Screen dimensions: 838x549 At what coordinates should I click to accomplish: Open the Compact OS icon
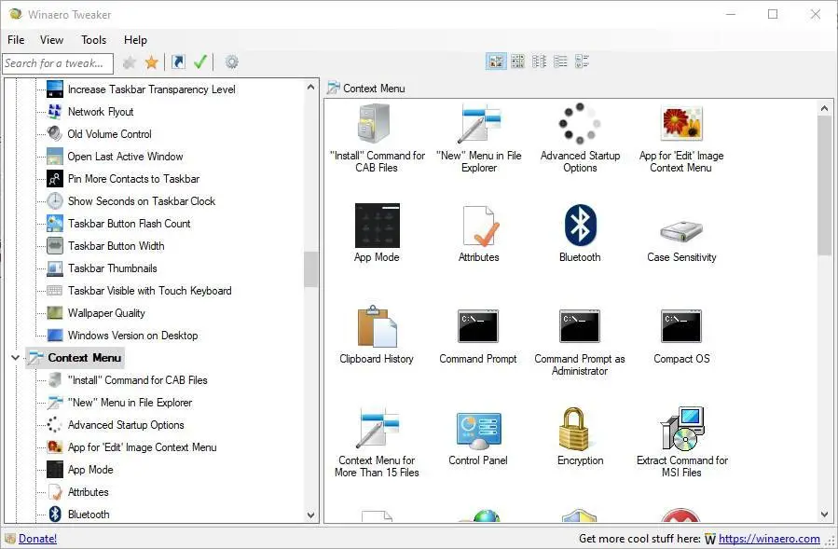coord(680,326)
